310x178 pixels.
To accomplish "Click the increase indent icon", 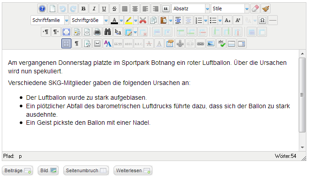I will point(178,20).
